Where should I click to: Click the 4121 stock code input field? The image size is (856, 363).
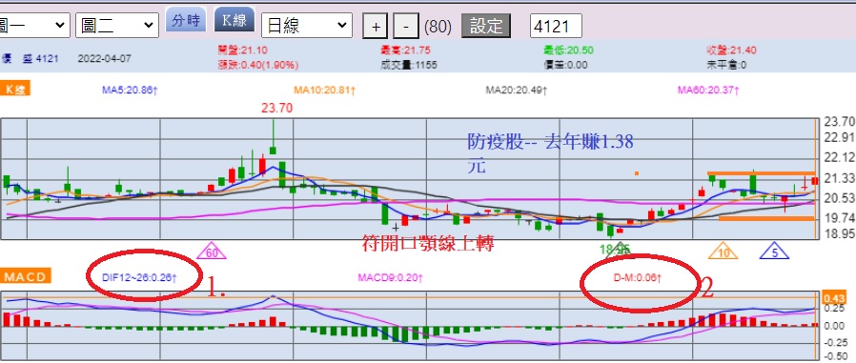tap(556, 26)
